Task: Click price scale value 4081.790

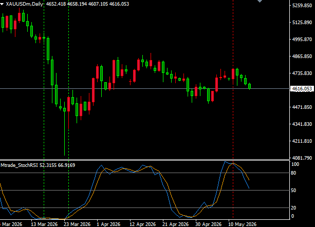Action: pos(302,158)
